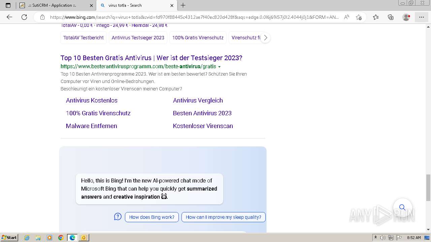Open the tab actions menu icon

point(8,5)
